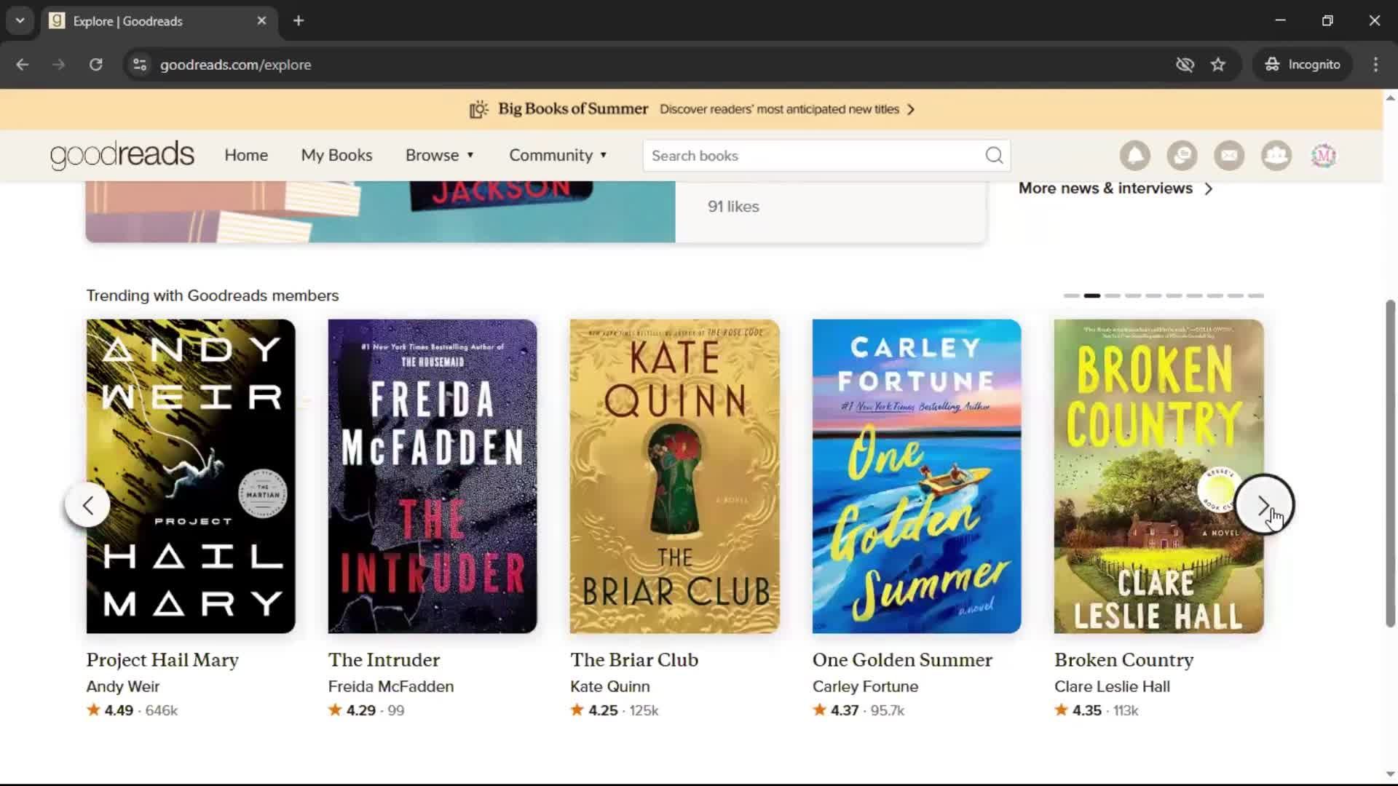
Task: Click One Golden Summer title link
Action: [x=902, y=660]
